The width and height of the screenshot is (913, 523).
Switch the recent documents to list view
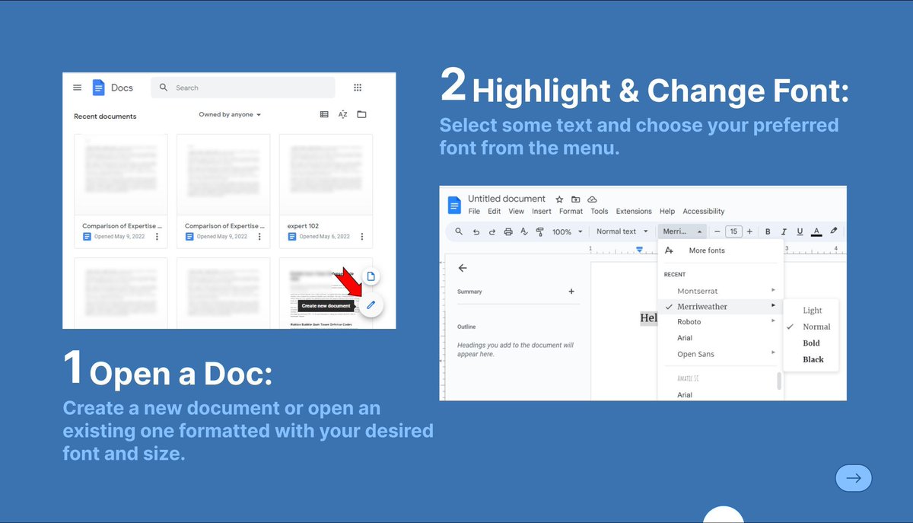point(324,114)
